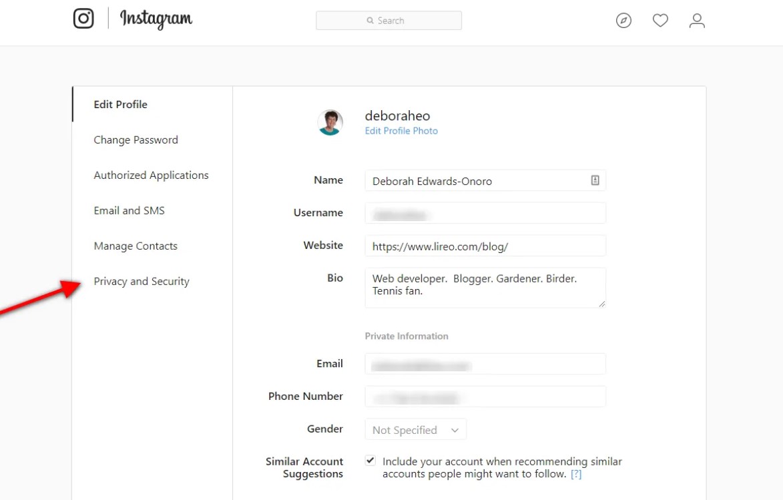The image size is (783, 500).
Task: Click the contact card icon in Name field
Action: point(595,180)
